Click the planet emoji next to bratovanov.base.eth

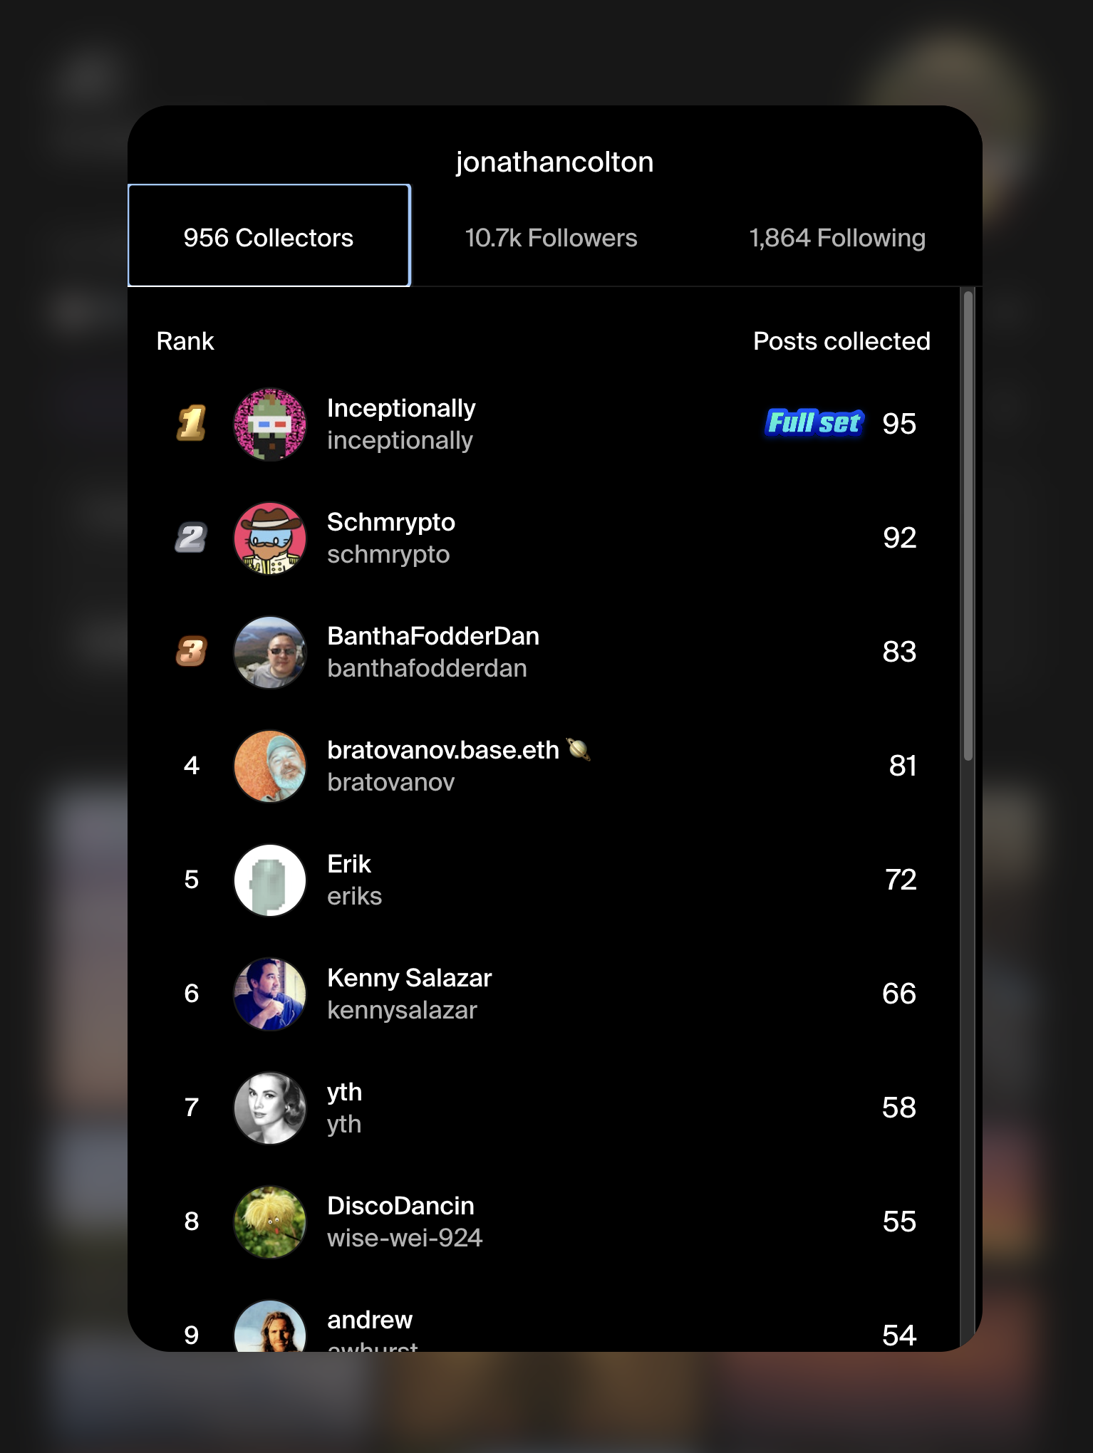[x=579, y=749]
